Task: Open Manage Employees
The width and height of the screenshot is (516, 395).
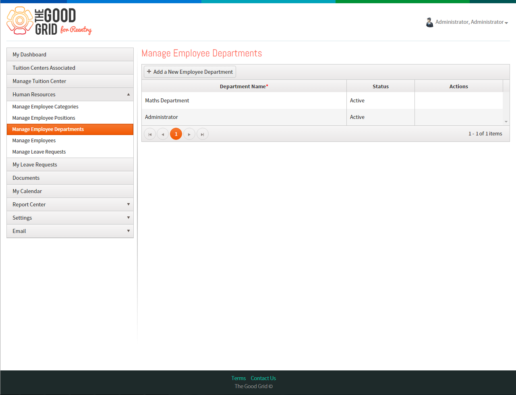Action: pos(70,141)
